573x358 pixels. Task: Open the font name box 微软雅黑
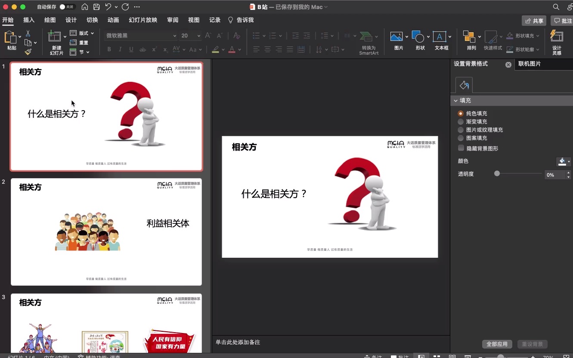click(x=141, y=36)
